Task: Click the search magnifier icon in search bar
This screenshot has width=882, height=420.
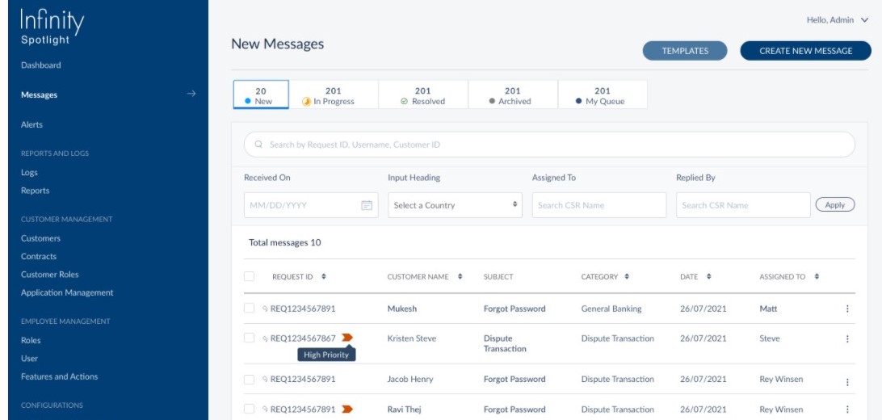Action: (258, 145)
